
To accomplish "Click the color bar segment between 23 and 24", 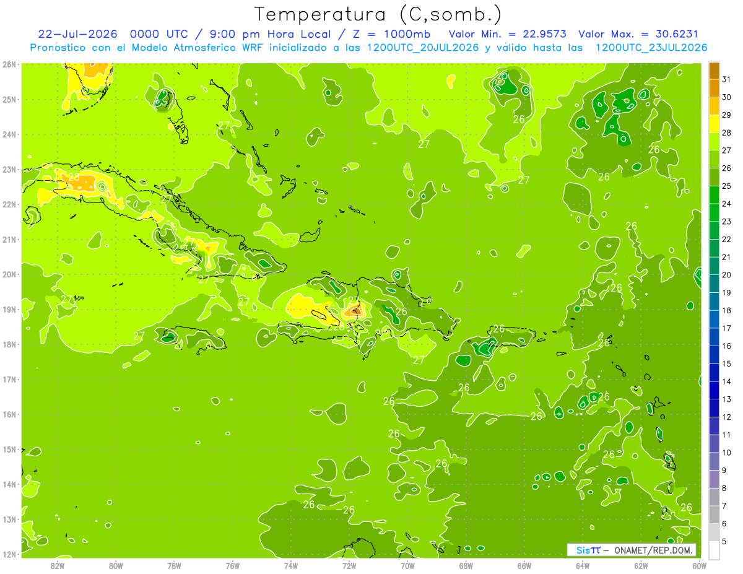I will coord(713,212).
